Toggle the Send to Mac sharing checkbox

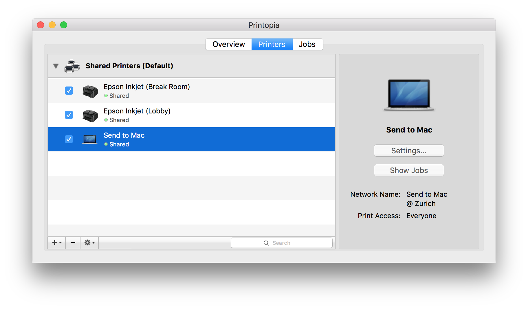click(69, 139)
